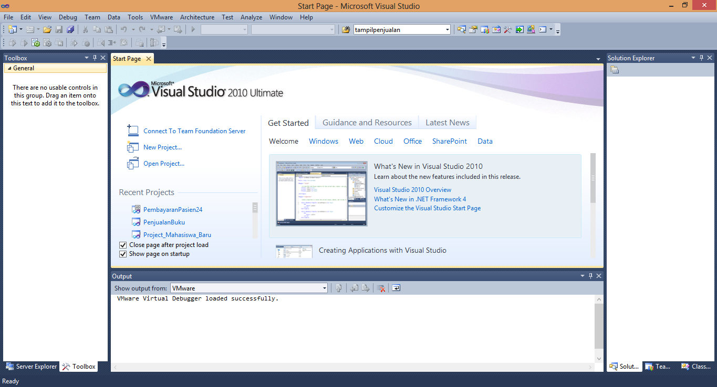
Task: Click the Find in Files binoculars-folder icon
Action: pos(346,29)
